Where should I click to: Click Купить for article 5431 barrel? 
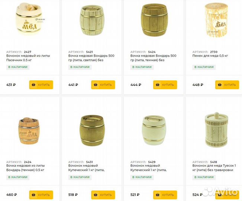click(x=103, y=195)
